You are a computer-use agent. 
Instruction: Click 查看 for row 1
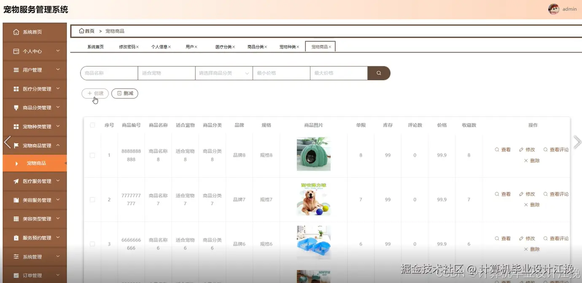coord(503,150)
